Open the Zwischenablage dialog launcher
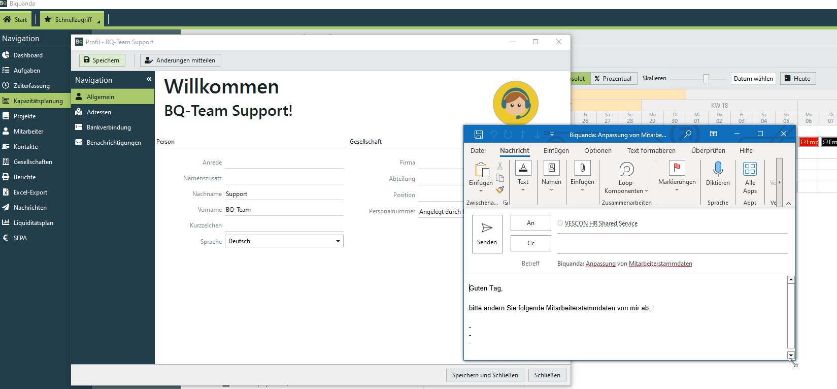The height and width of the screenshot is (389, 837). [505, 203]
